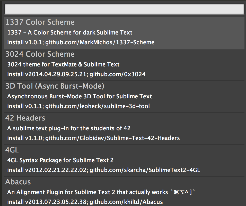The width and height of the screenshot is (246, 206).
Task: Click 'Asynchronous Burst-Mode 3D Tool' description line
Action: click(80, 96)
